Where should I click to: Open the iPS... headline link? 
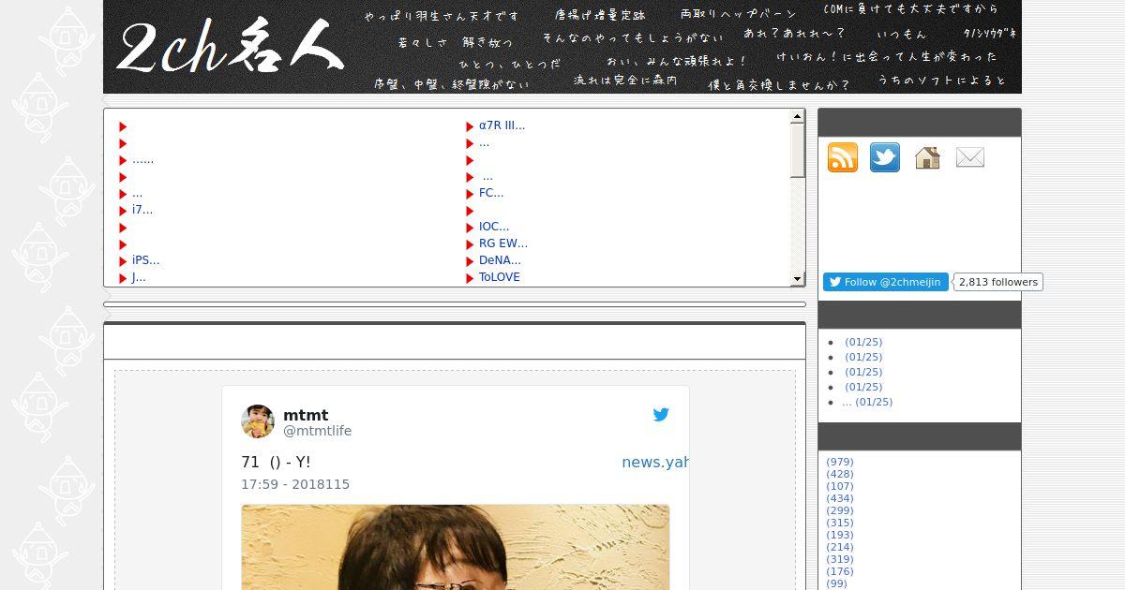click(x=145, y=260)
